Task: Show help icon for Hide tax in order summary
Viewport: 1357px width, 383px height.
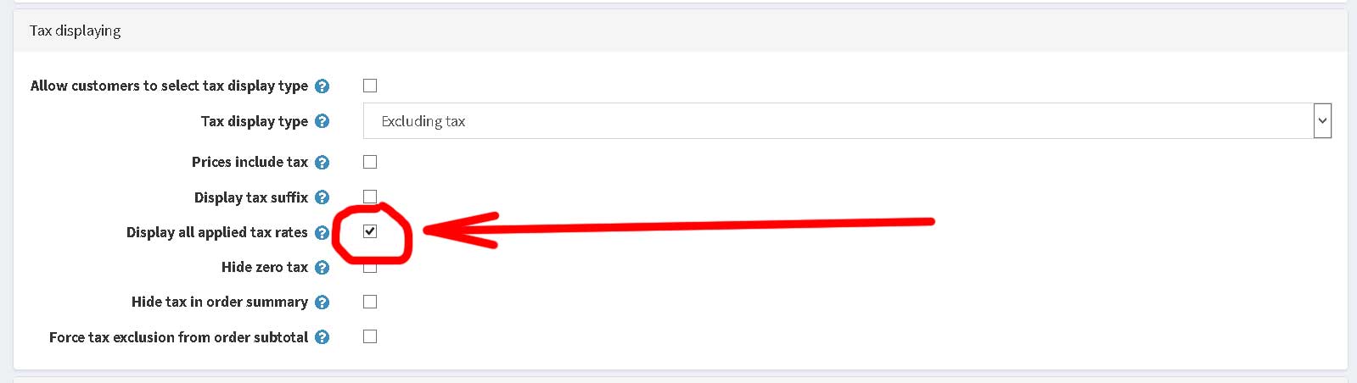Action: 322,303
